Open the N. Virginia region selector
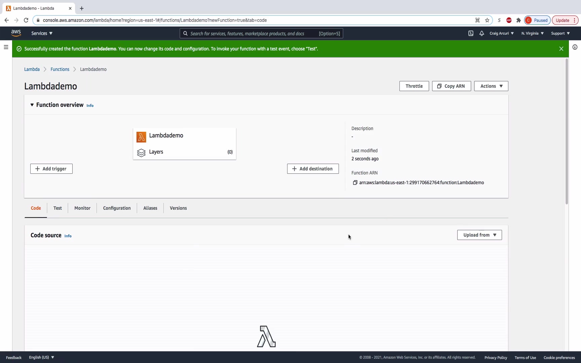Viewport: 581px width, 363px height. (533, 33)
